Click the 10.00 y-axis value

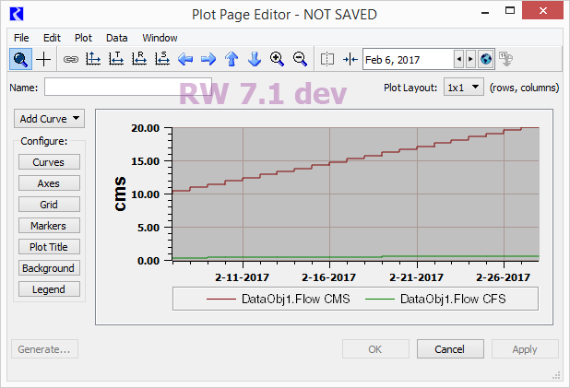[146, 194]
